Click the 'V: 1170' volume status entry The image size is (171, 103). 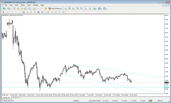143,101
